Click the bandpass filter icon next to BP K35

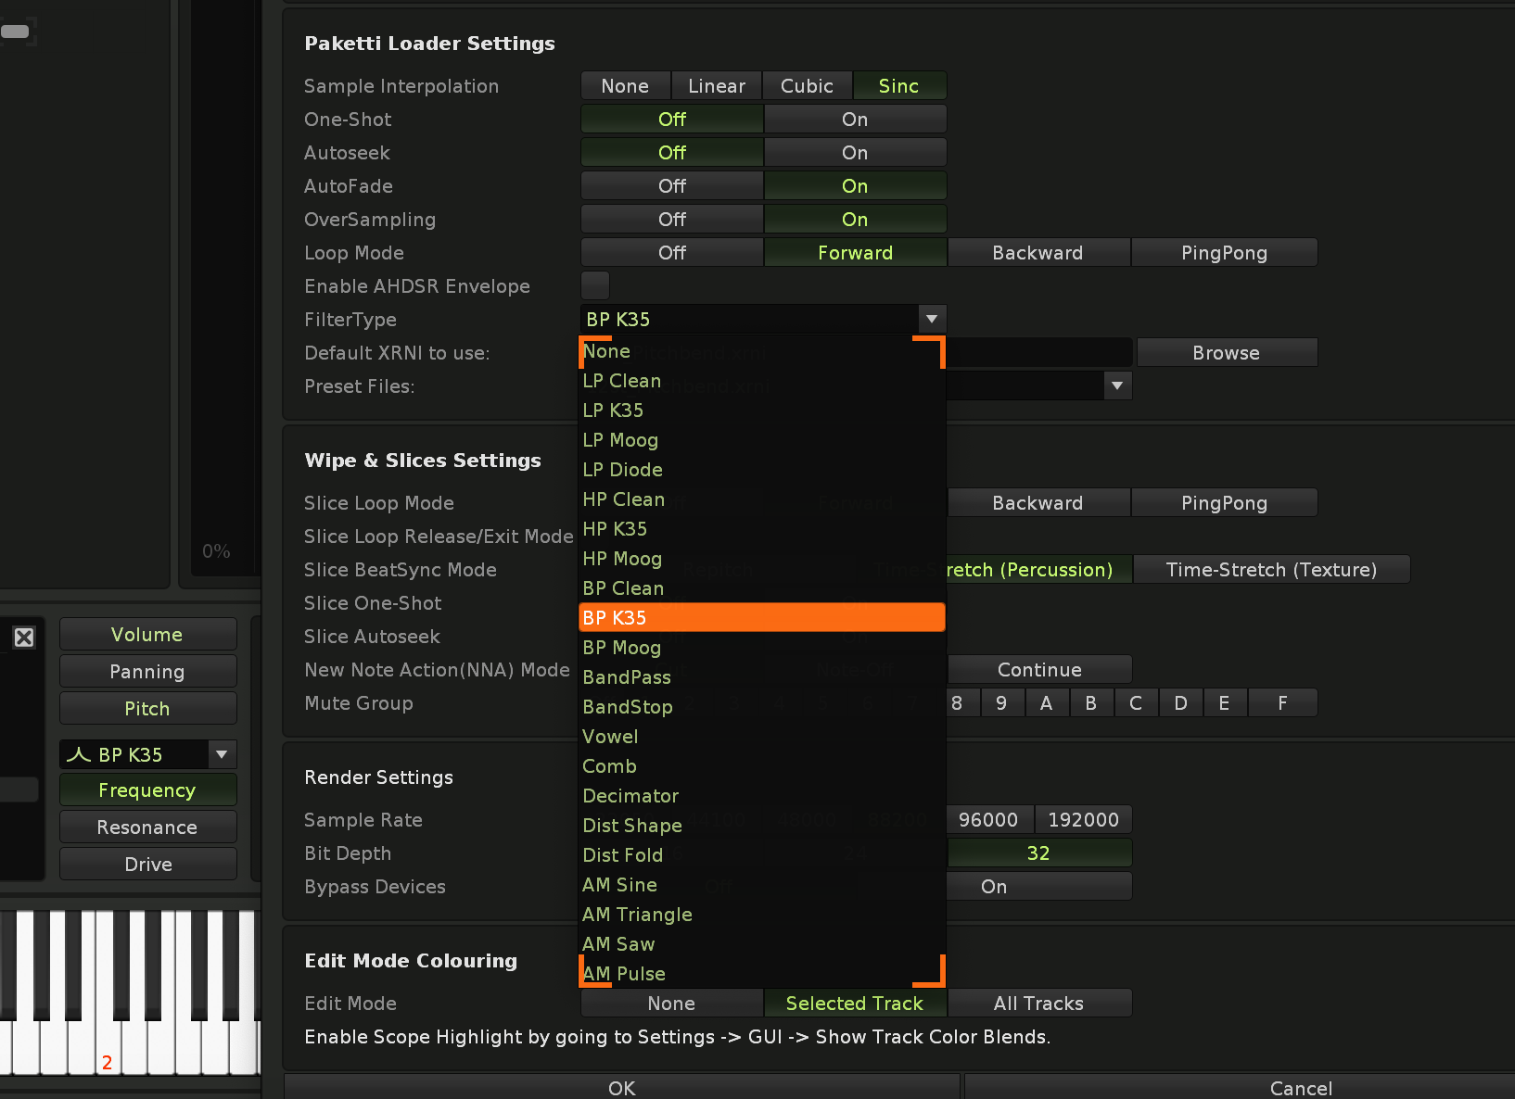(x=79, y=755)
